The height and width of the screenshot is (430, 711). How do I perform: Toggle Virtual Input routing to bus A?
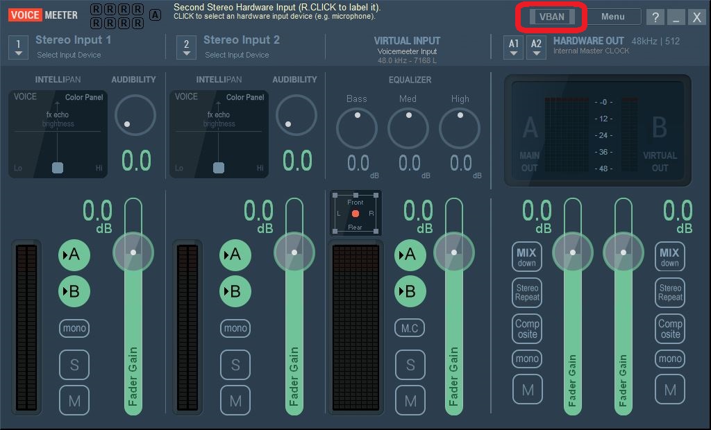410,255
